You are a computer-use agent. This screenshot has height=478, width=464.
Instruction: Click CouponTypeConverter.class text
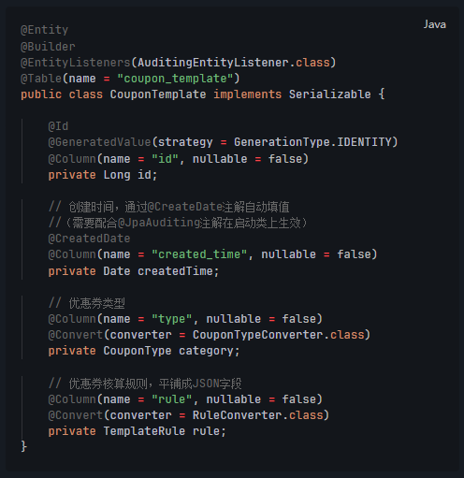(x=279, y=335)
